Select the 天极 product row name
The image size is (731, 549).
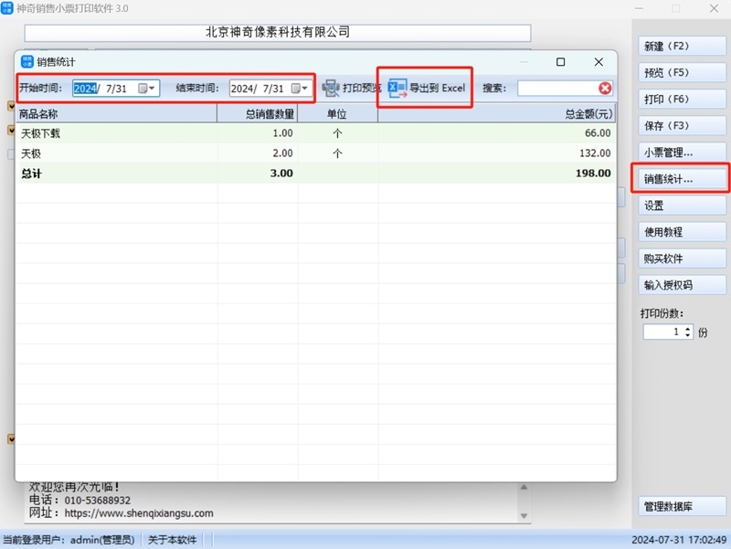coord(31,153)
